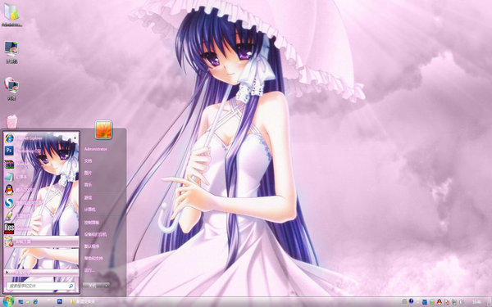Open Photoshop from the taskbar

[59, 301]
